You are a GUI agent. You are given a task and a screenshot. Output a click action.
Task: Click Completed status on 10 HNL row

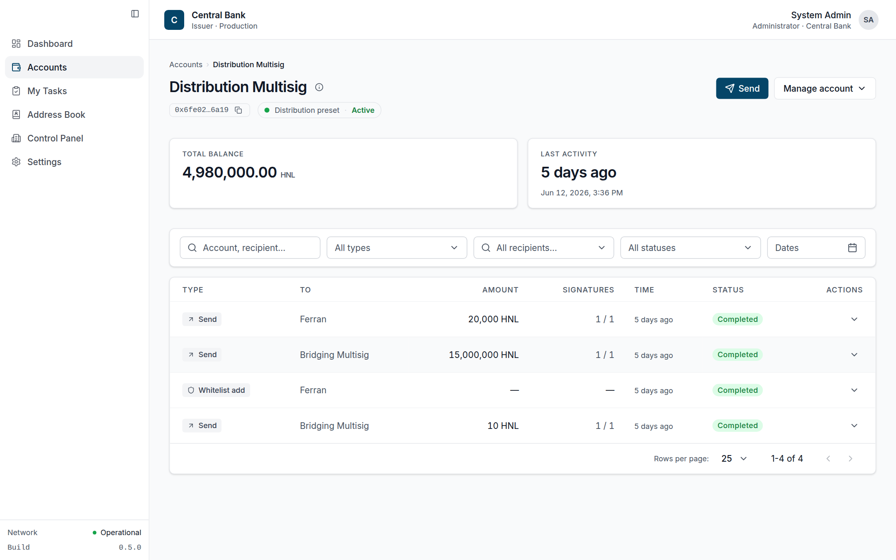(x=738, y=426)
